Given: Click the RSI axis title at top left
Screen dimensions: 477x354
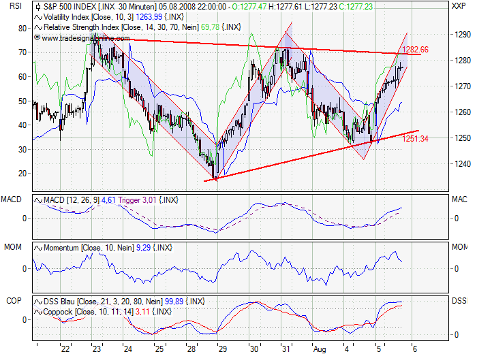Looking at the screenshot, I should pyautogui.click(x=16, y=6).
